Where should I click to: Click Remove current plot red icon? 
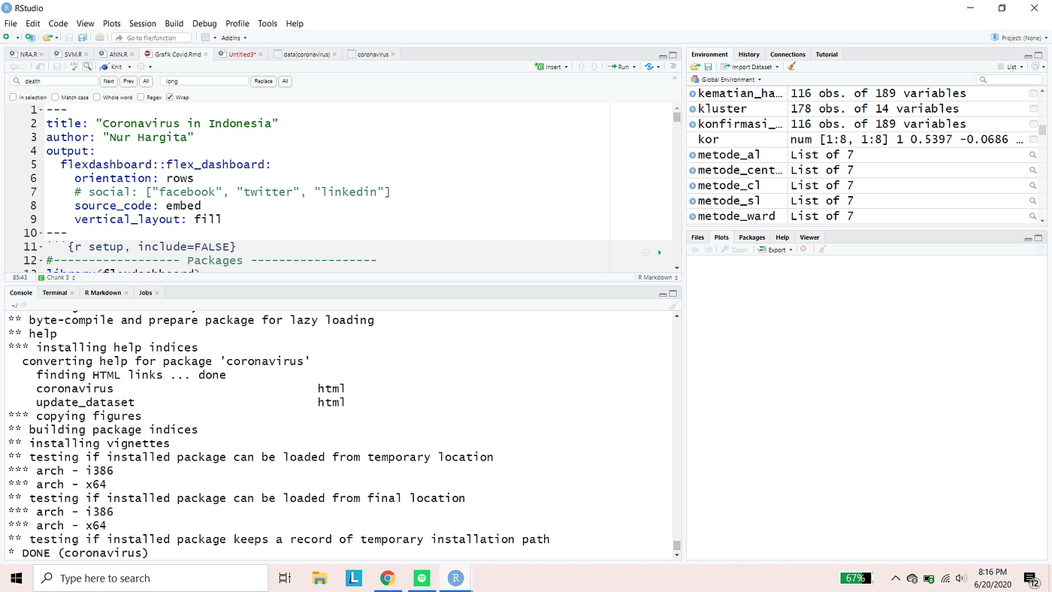point(803,249)
